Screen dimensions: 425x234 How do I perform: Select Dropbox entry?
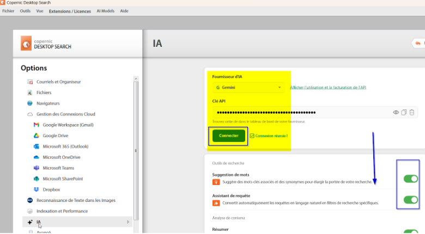coord(51,189)
